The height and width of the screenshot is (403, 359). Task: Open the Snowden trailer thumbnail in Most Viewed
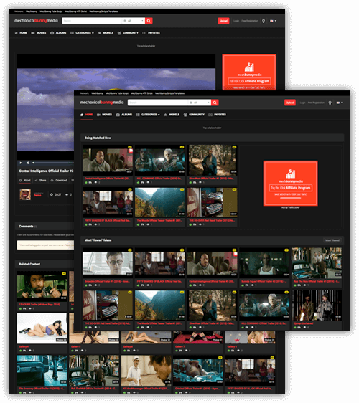108,263
